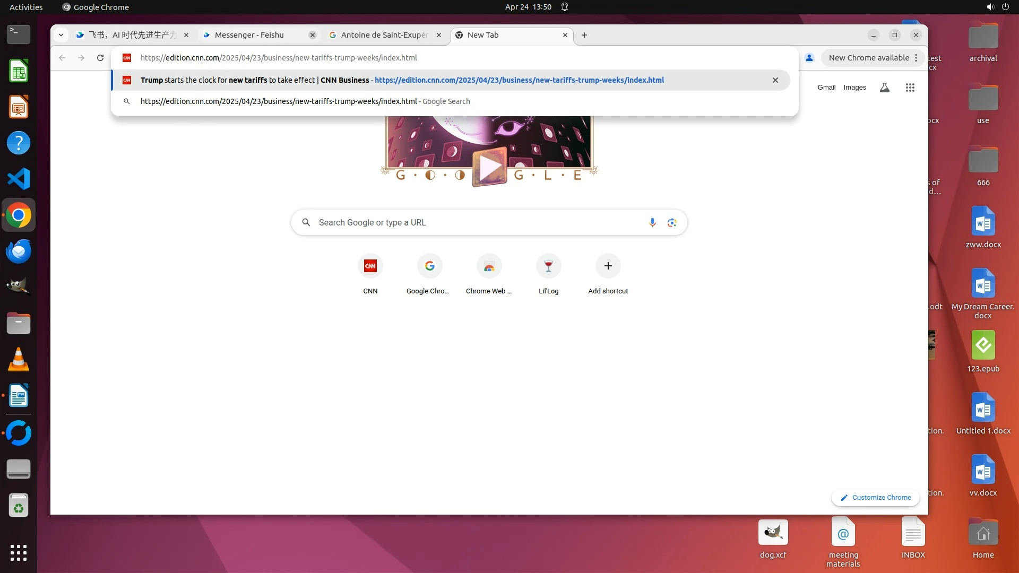Click the voice search microphone icon
The height and width of the screenshot is (573, 1019).
pyautogui.click(x=652, y=223)
